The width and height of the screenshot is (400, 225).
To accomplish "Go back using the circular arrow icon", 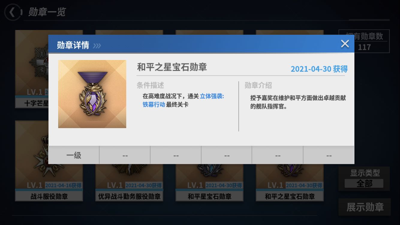I will click(x=13, y=12).
